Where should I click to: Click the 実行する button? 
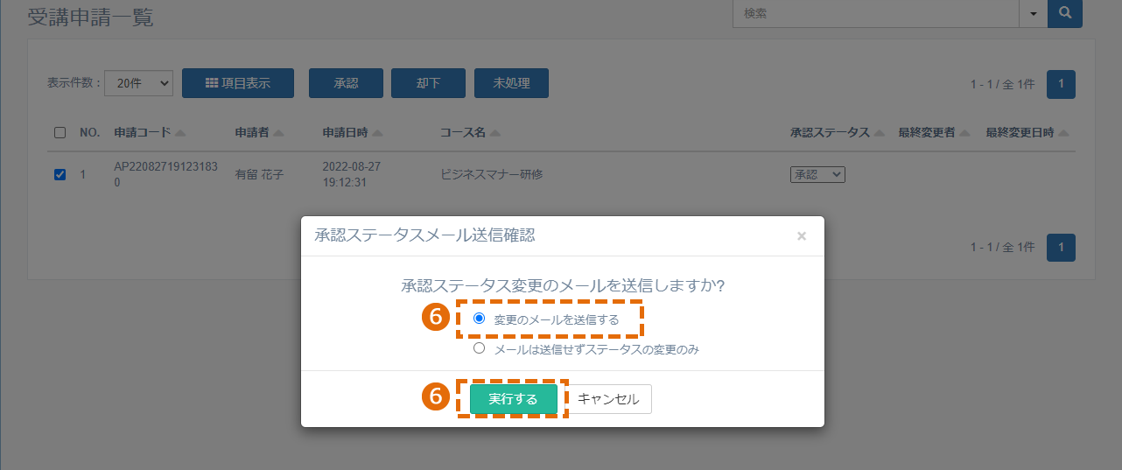[x=514, y=399]
